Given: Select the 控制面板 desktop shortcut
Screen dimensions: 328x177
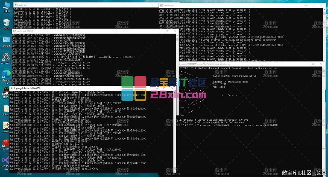Looking at the screenshot, I should [x=6, y=41].
